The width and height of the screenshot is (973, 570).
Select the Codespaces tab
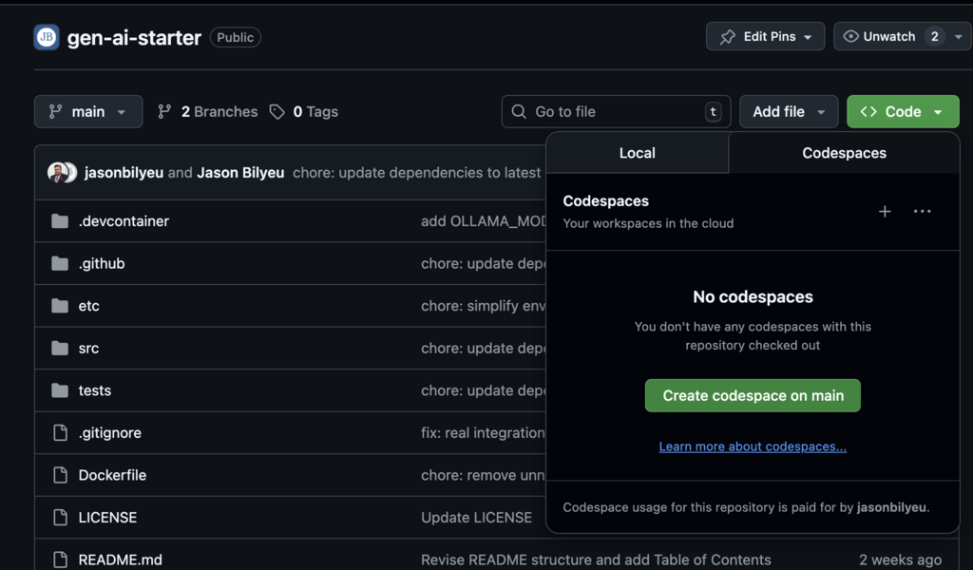(x=844, y=153)
